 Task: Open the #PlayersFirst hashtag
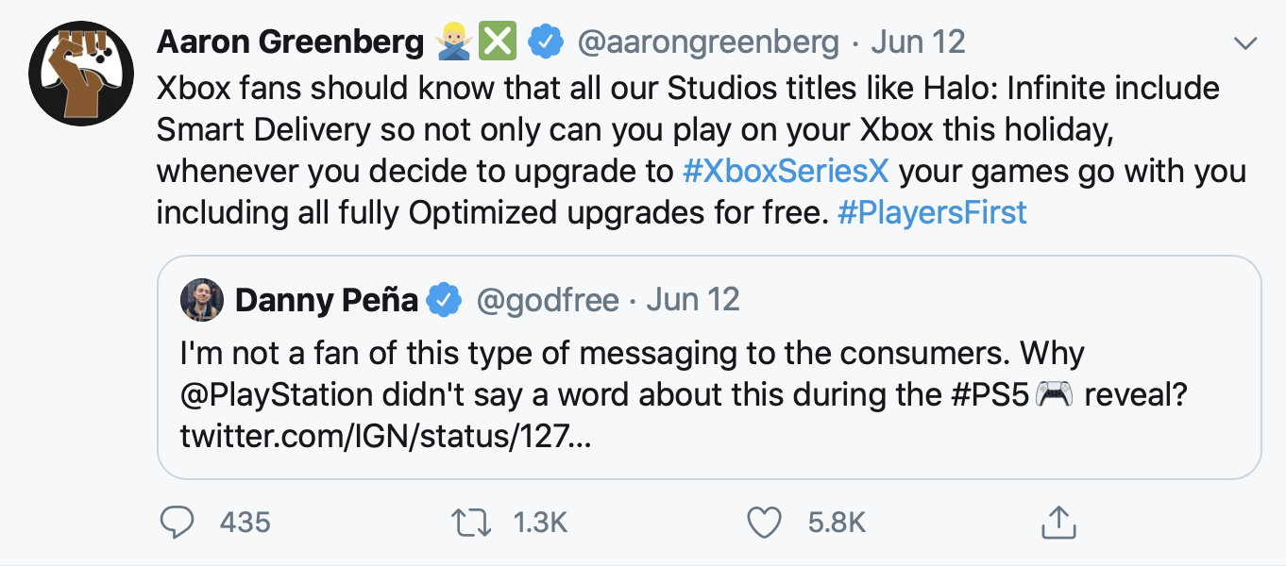[x=932, y=212]
